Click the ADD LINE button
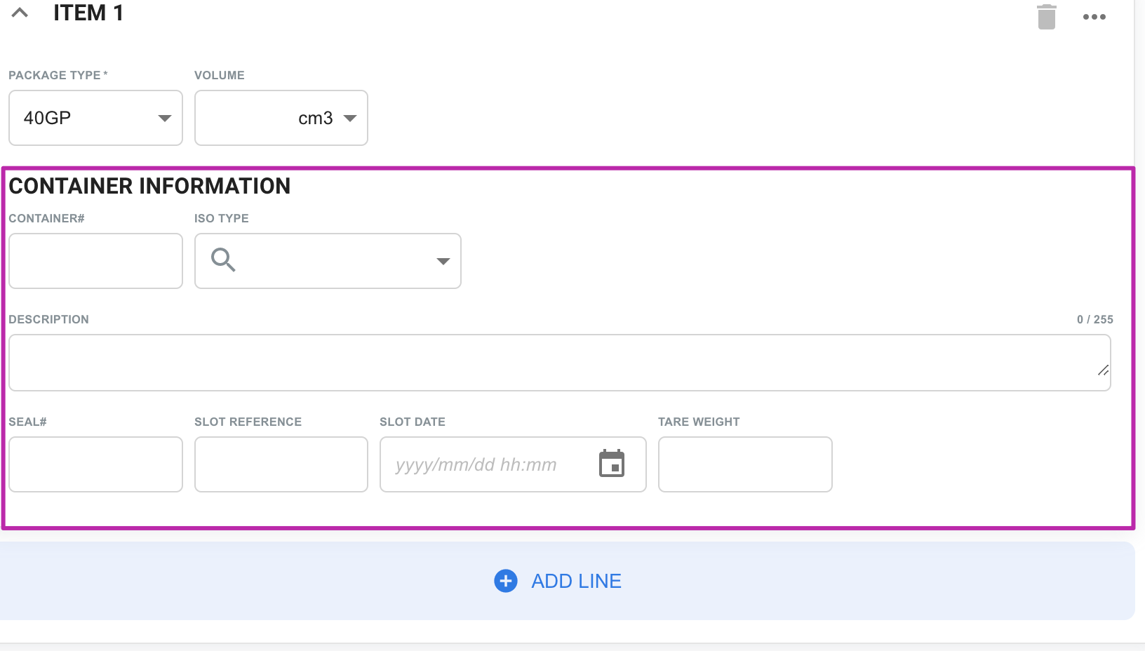 (567, 581)
